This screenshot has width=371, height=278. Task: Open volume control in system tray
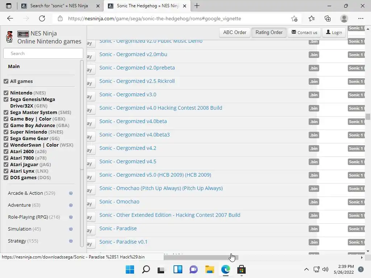325,269
